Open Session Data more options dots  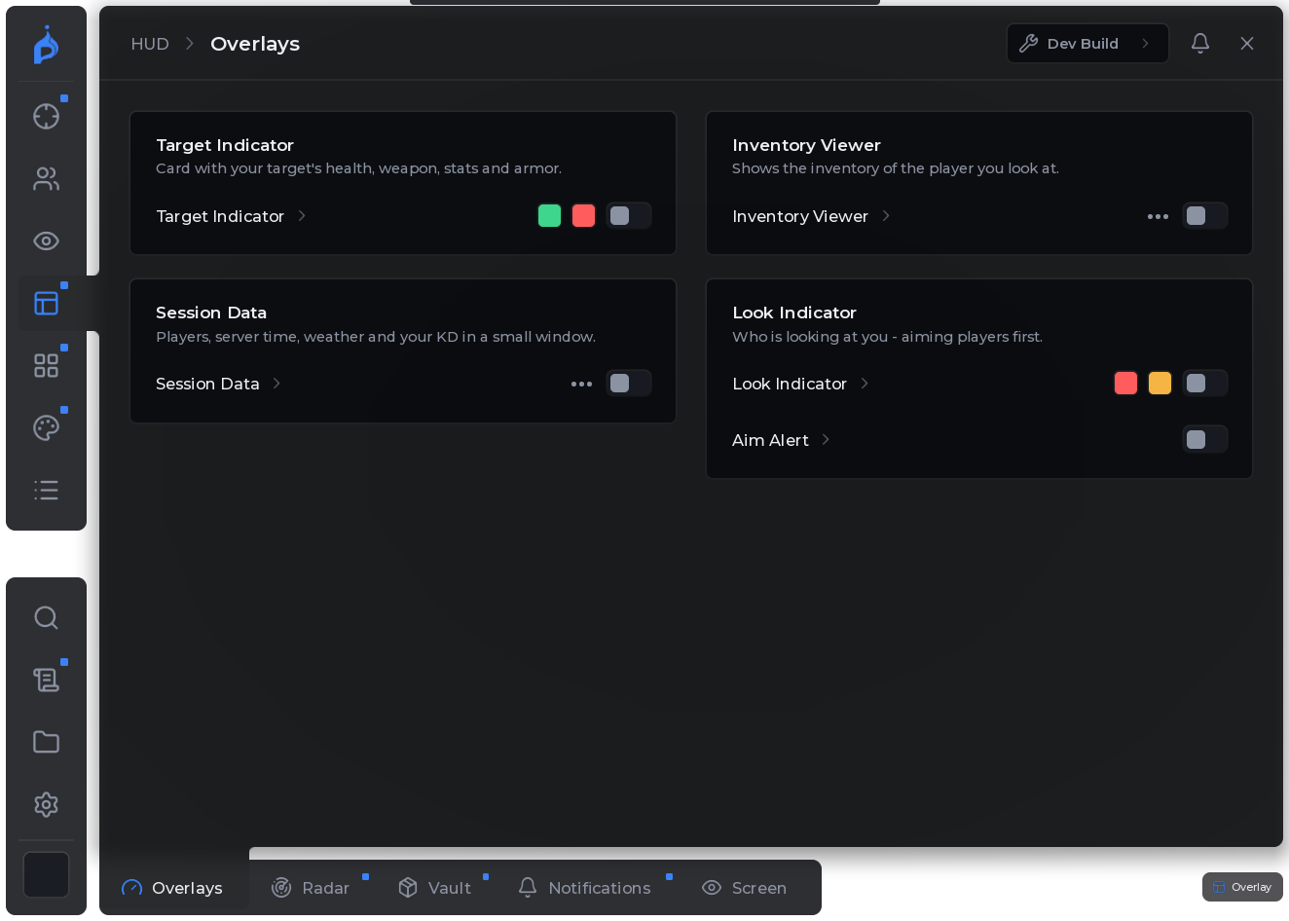581,384
